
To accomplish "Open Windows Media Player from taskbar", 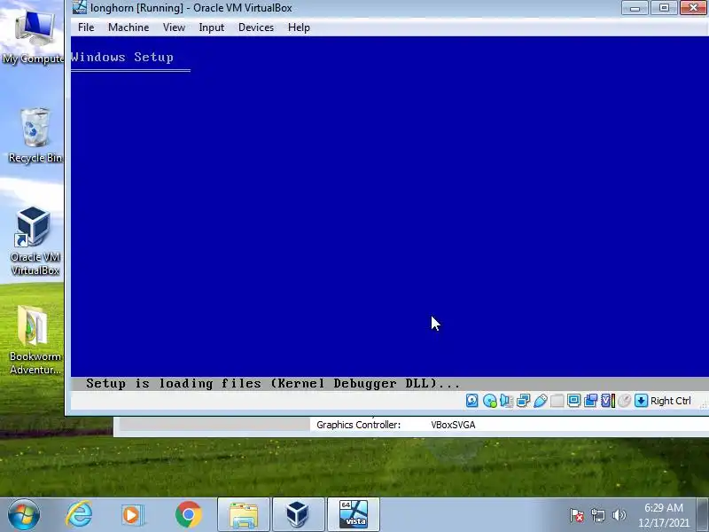I will (x=132, y=515).
